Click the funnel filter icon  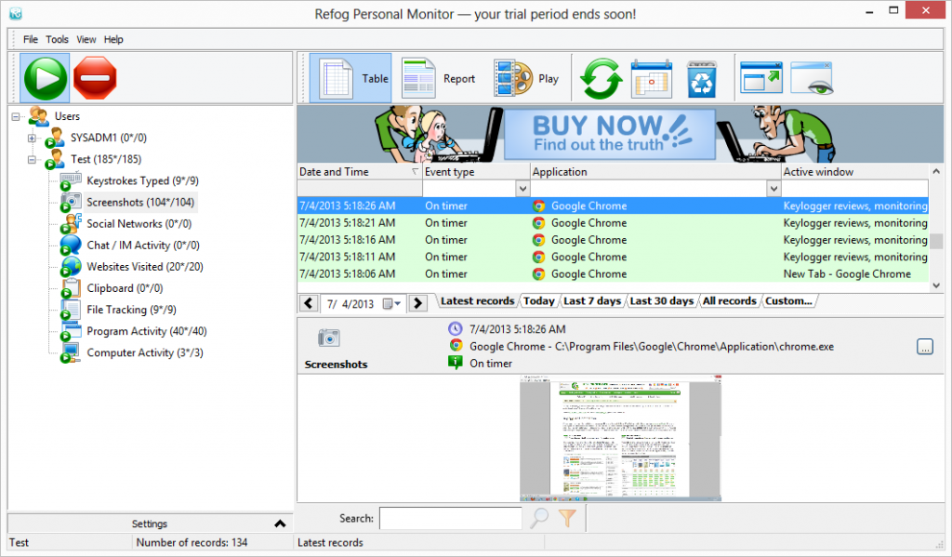(567, 519)
